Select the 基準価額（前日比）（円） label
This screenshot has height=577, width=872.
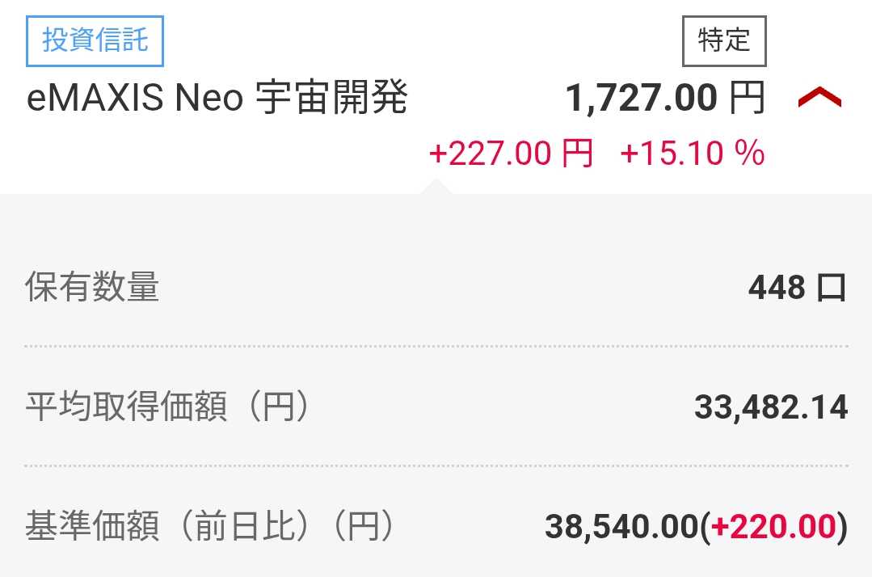[x=210, y=527]
